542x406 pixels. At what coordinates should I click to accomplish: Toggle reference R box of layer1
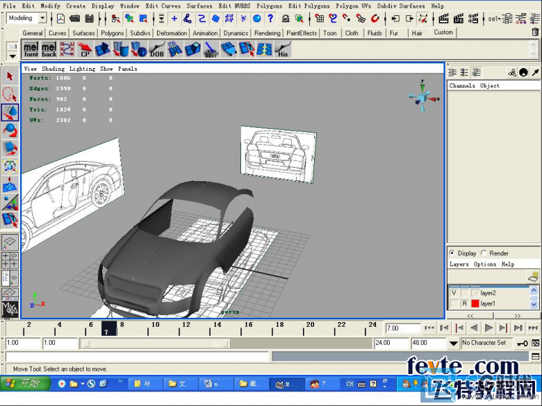(465, 303)
